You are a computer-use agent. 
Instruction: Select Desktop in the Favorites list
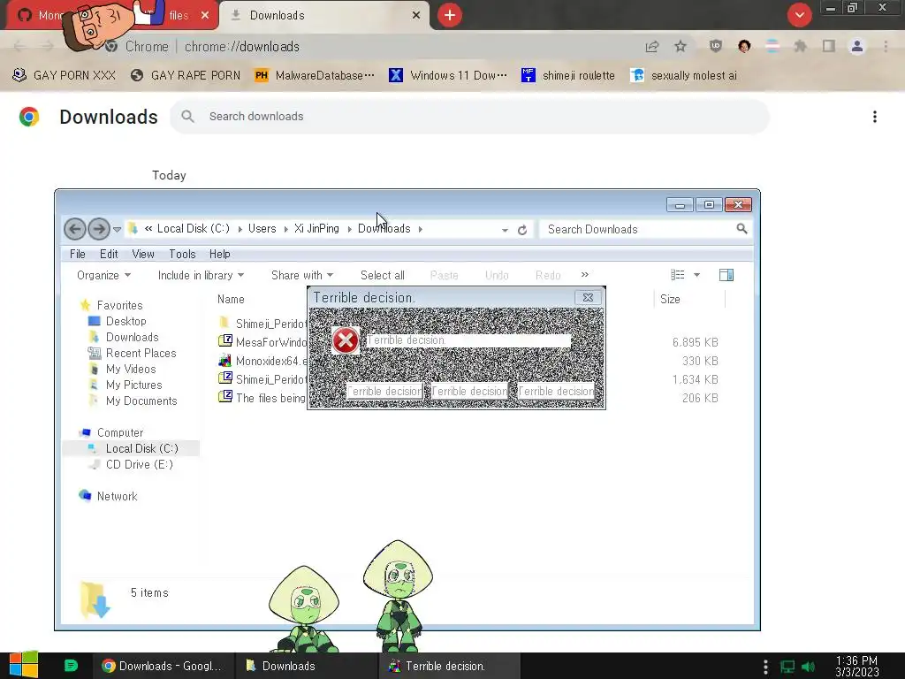tap(118, 321)
